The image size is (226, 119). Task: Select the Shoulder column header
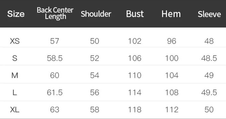[x=96, y=14]
